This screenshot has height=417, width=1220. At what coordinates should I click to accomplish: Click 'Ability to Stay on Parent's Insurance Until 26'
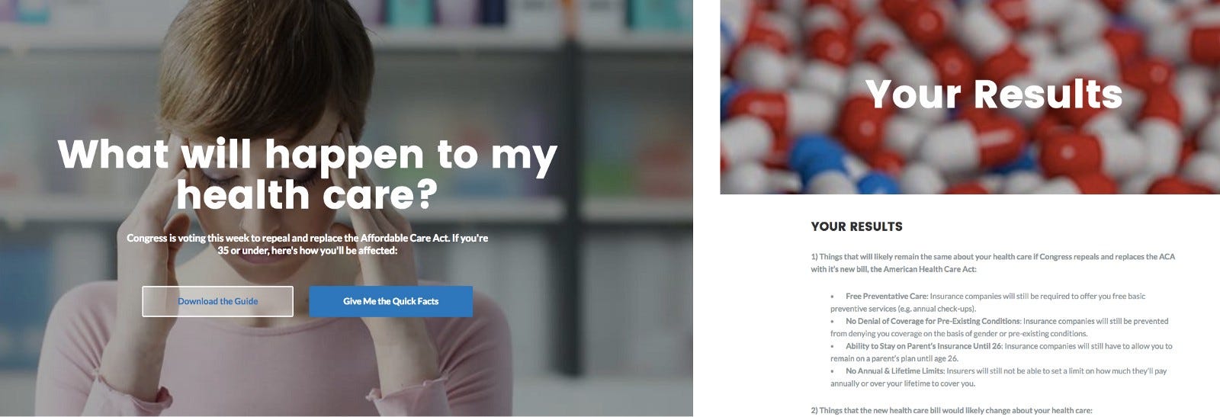pos(923,346)
